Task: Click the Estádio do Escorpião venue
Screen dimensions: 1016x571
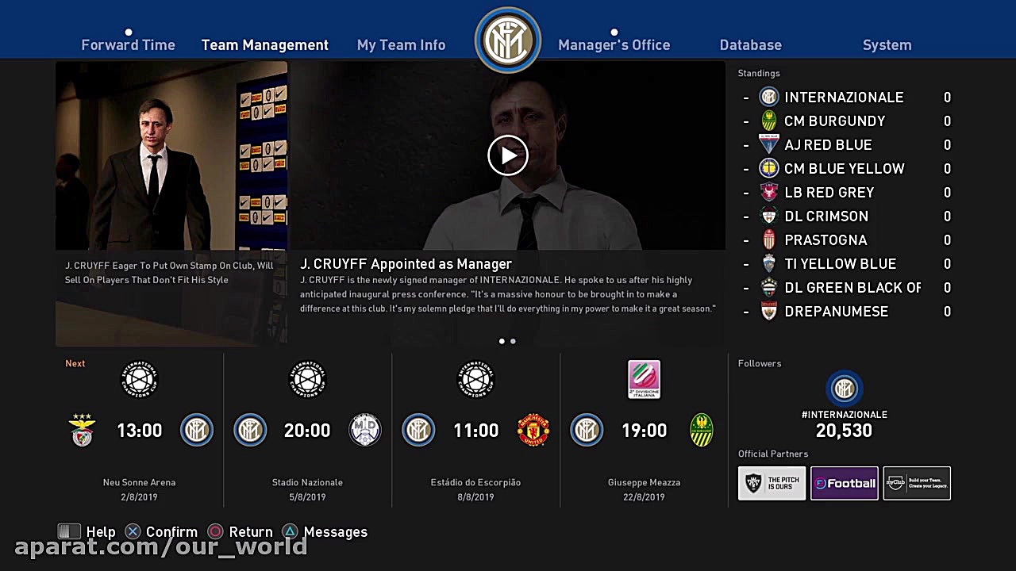Action: tap(475, 482)
